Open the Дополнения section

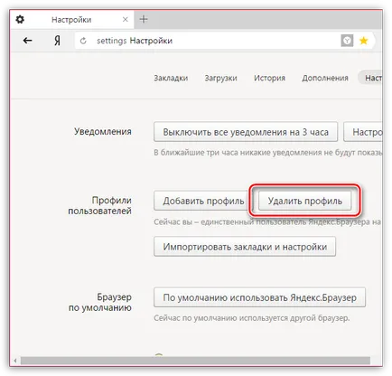[x=325, y=78]
